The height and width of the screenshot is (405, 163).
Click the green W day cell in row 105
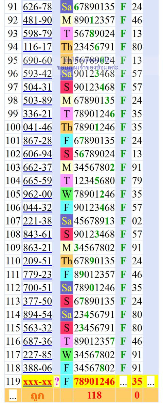click(67, 194)
